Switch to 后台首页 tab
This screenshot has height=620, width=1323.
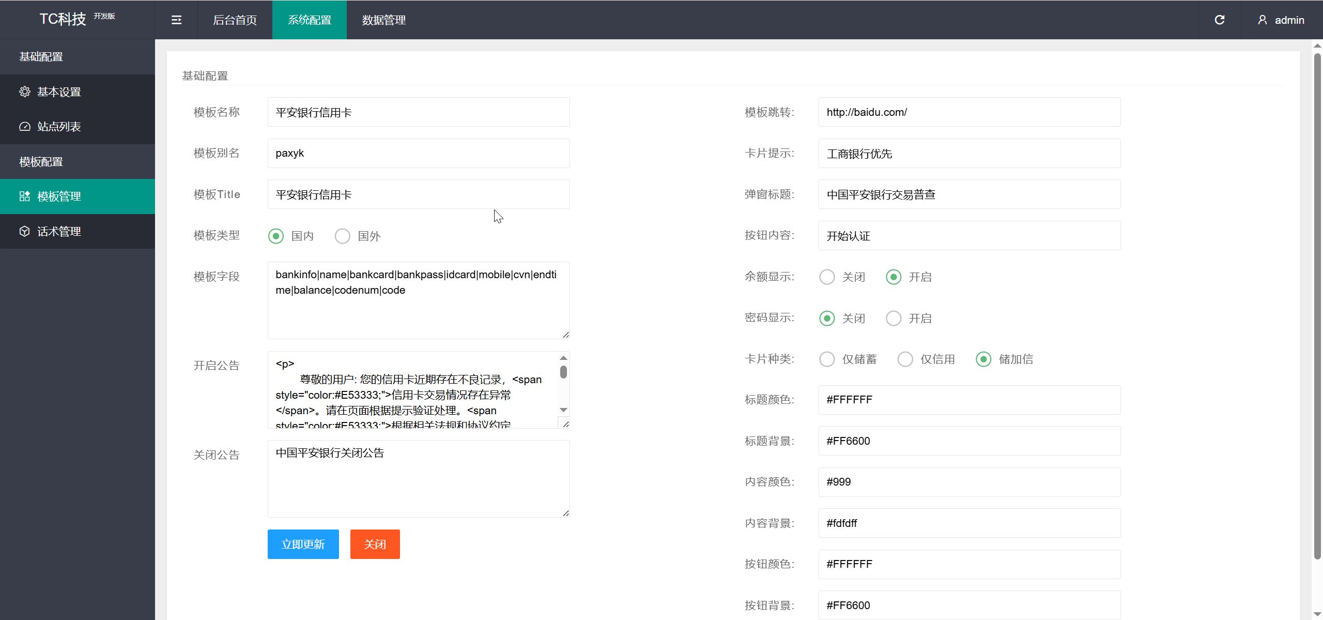[x=235, y=20]
